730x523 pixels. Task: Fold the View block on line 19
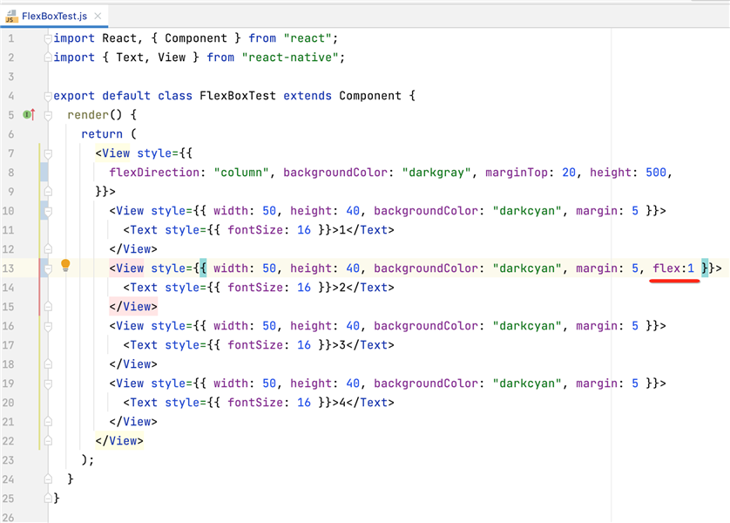[49, 384]
